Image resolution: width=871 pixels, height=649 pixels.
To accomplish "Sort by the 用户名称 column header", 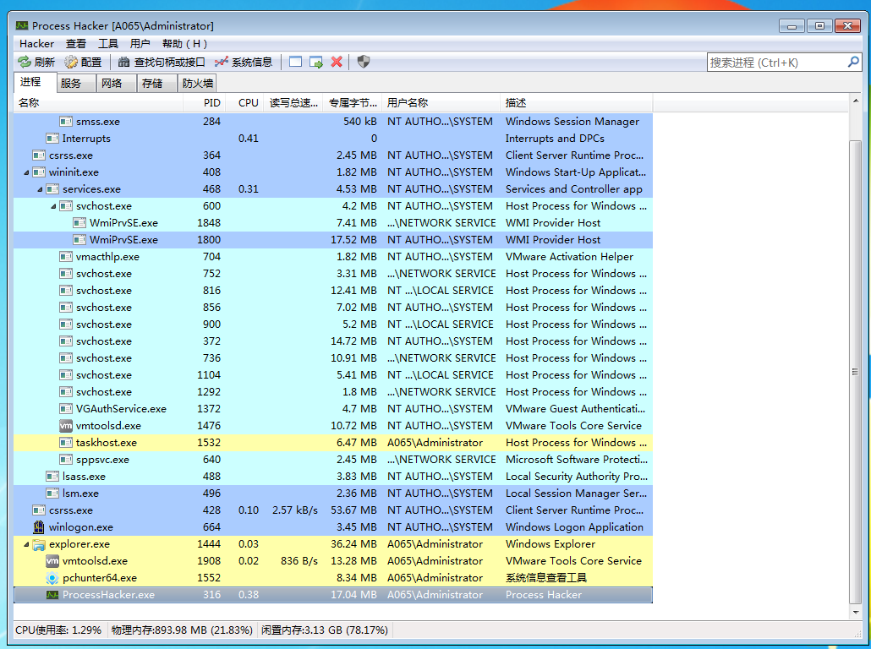I will pyautogui.click(x=441, y=103).
